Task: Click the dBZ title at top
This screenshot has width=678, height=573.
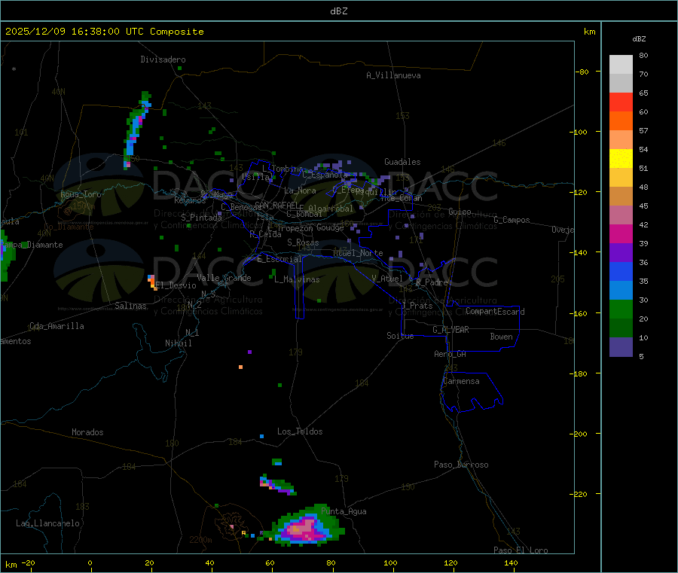Action: [x=338, y=11]
